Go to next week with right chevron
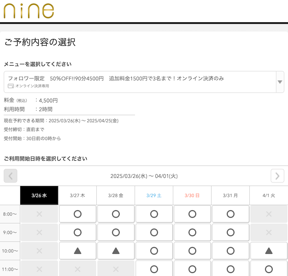The image size is (288, 276). pyautogui.click(x=277, y=176)
